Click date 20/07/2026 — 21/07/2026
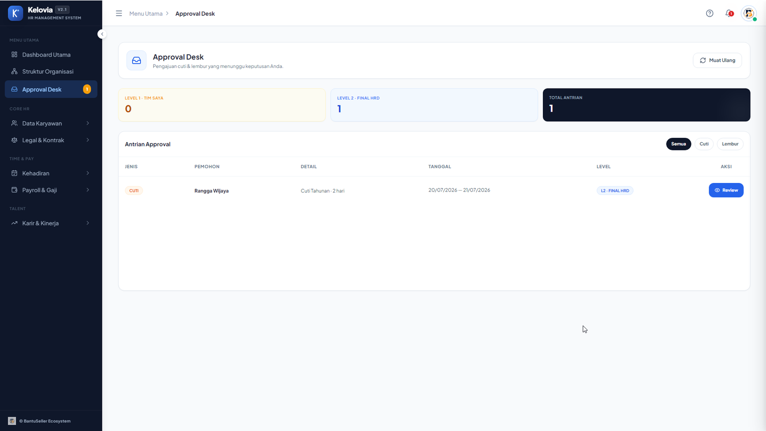Image resolution: width=766 pixels, height=431 pixels. click(x=459, y=190)
